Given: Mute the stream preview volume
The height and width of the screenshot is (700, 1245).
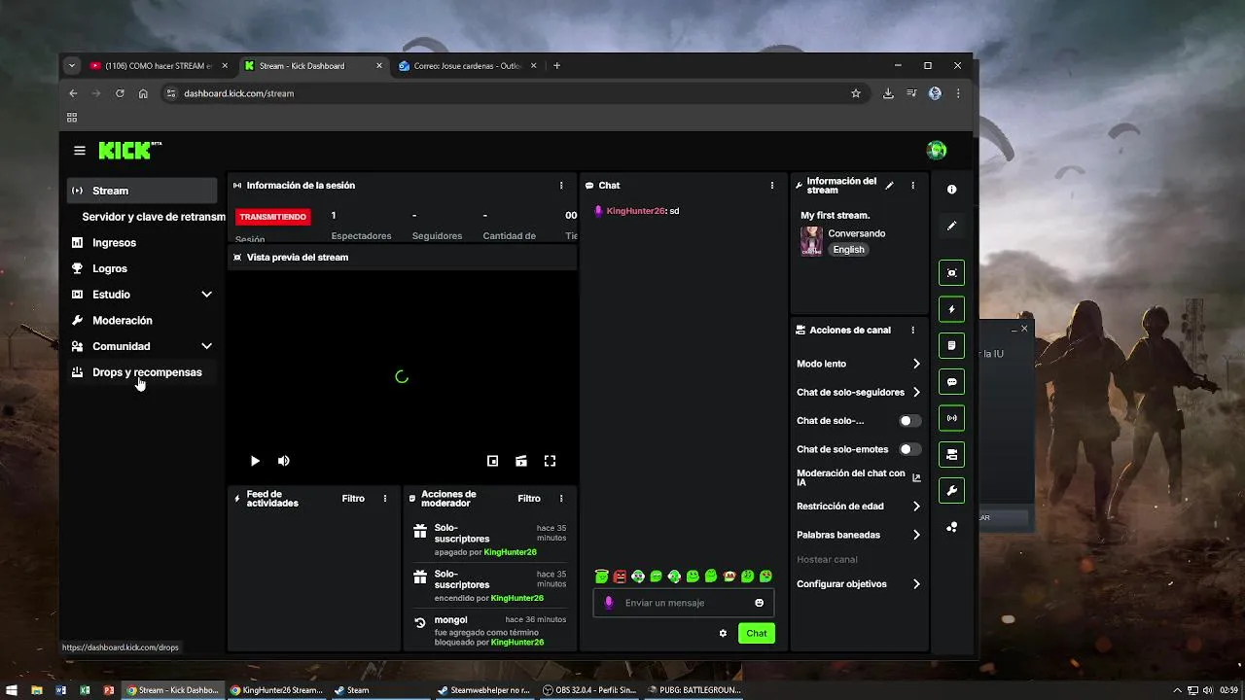Looking at the screenshot, I should click(284, 461).
